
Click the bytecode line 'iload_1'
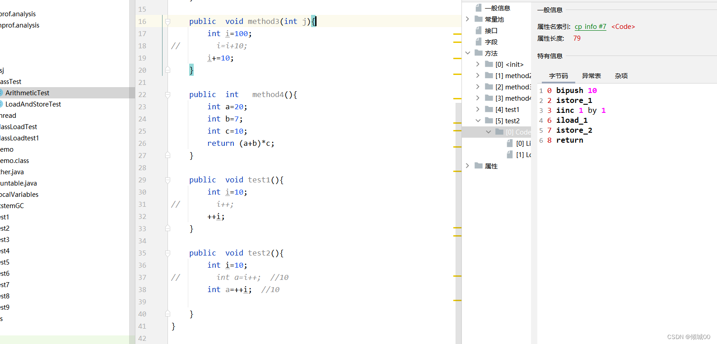(572, 120)
